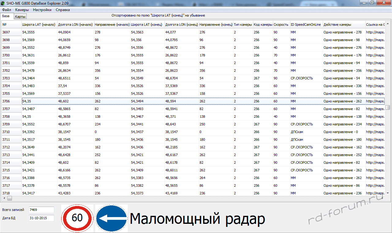Sort by Долгота LON (начало) column header

(x=75, y=25)
